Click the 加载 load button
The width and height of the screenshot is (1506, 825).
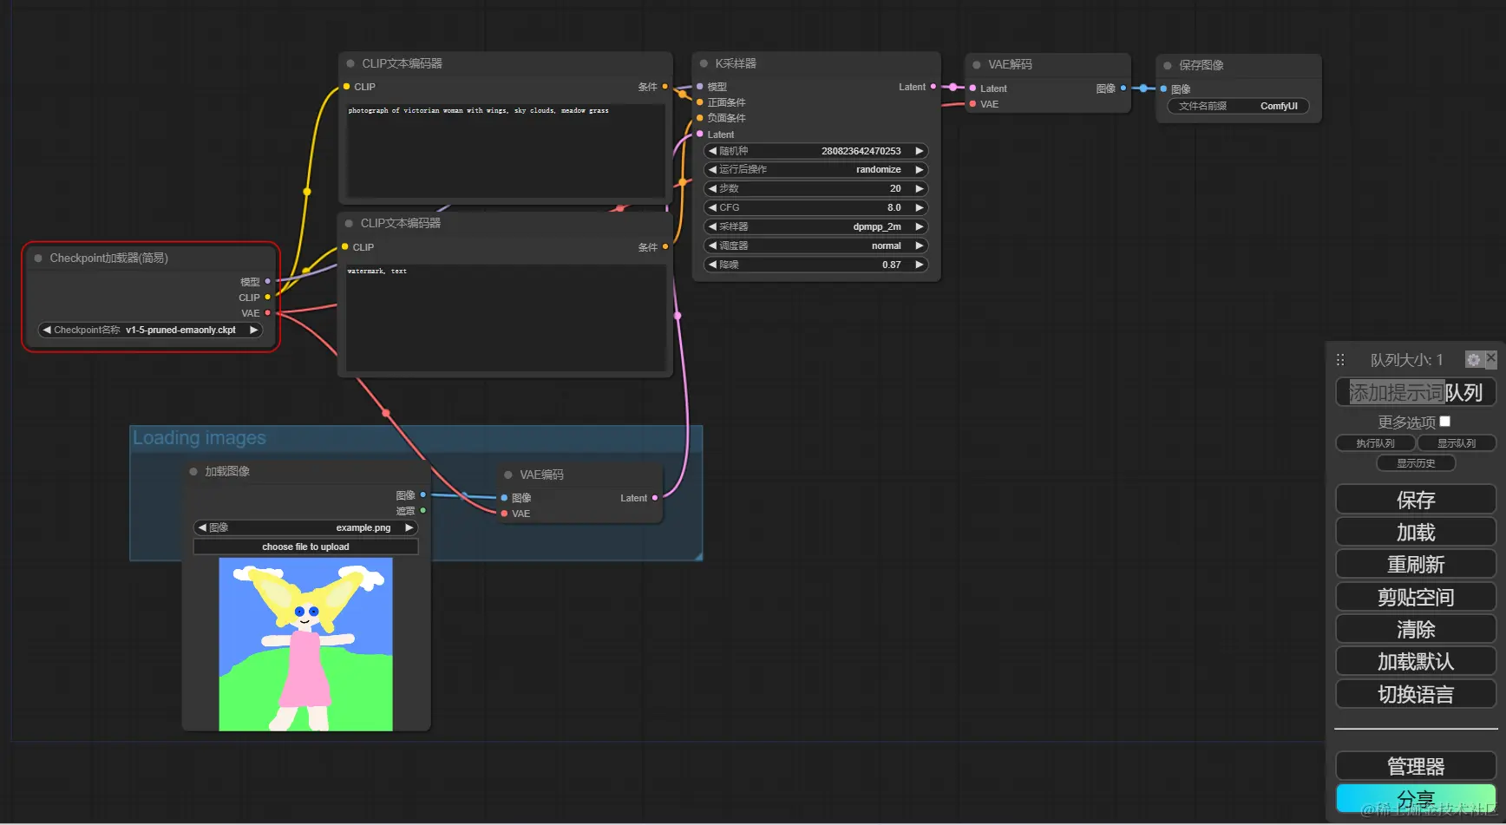[1416, 532]
